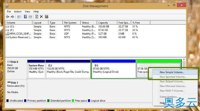Click the drive icon beside (F:) volume
This screenshot has height=111, width=200.
point(7,30)
